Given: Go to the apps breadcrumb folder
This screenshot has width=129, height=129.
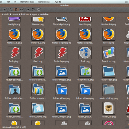Looking at the screenshot, I should pyautogui.click(x=35, y=14).
